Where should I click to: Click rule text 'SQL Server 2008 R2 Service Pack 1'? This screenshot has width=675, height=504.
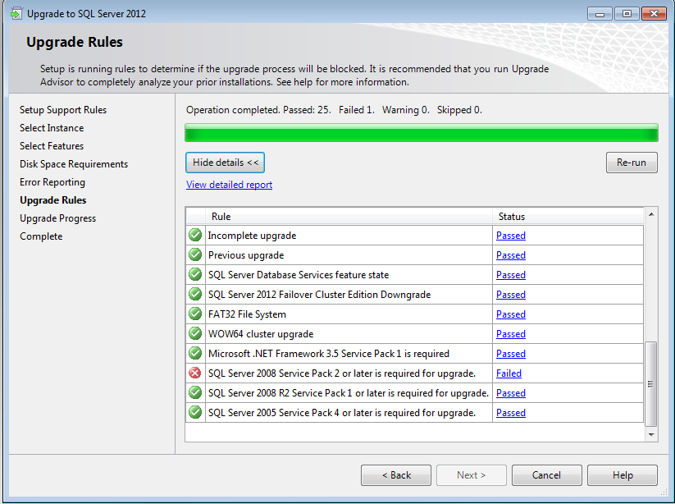click(x=349, y=393)
